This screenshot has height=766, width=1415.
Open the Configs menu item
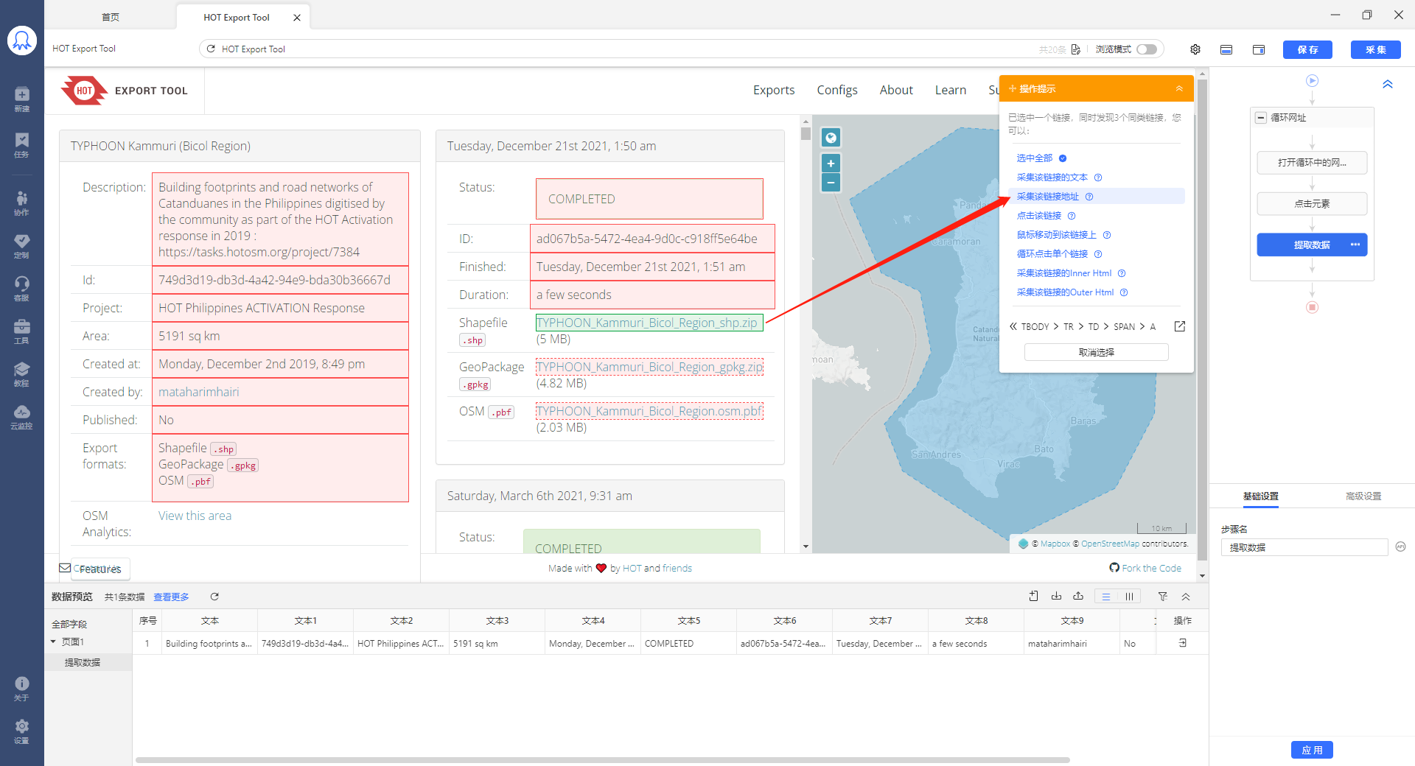coord(837,90)
